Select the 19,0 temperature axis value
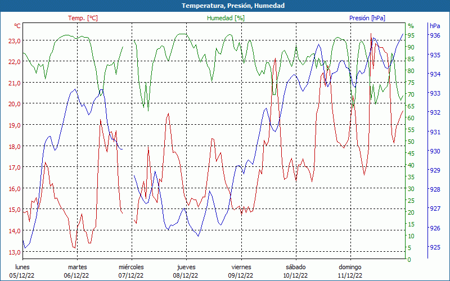 (15, 125)
